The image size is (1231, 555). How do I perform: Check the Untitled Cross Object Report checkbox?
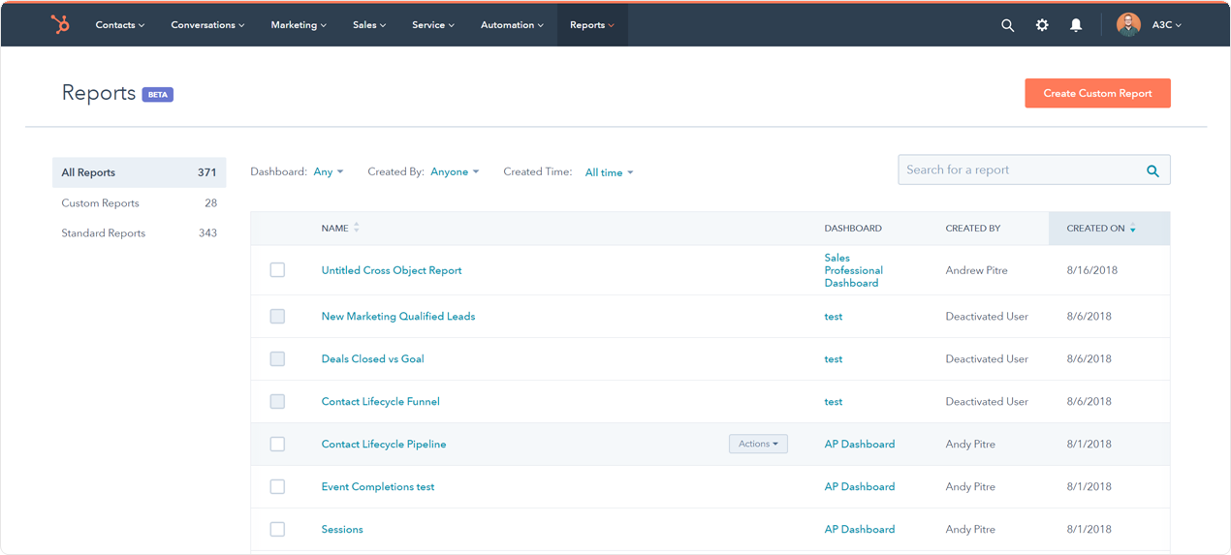[x=277, y=270]
